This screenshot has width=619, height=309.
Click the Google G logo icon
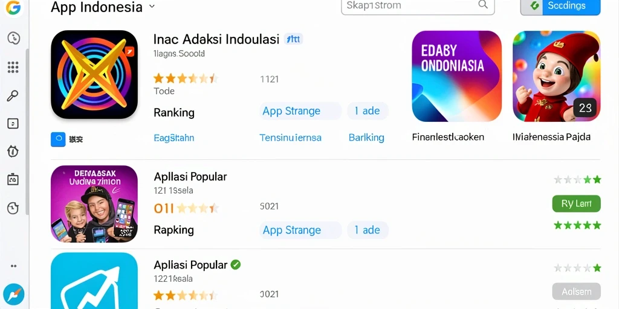[13, 7]
